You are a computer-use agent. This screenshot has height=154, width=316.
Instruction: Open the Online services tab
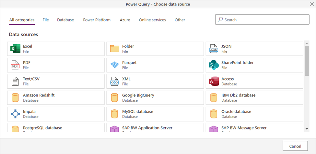coord(152,20)
